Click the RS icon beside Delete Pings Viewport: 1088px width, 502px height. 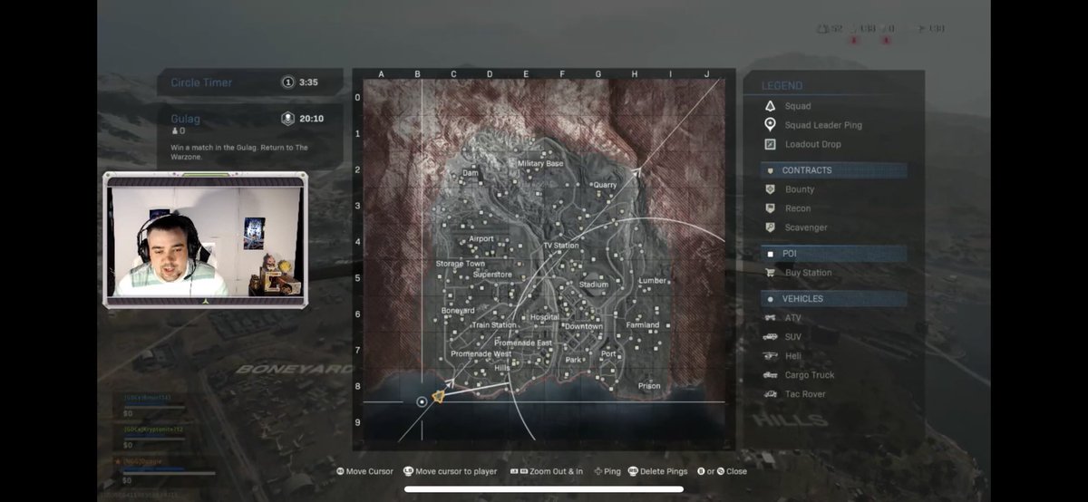click(635, 471)
